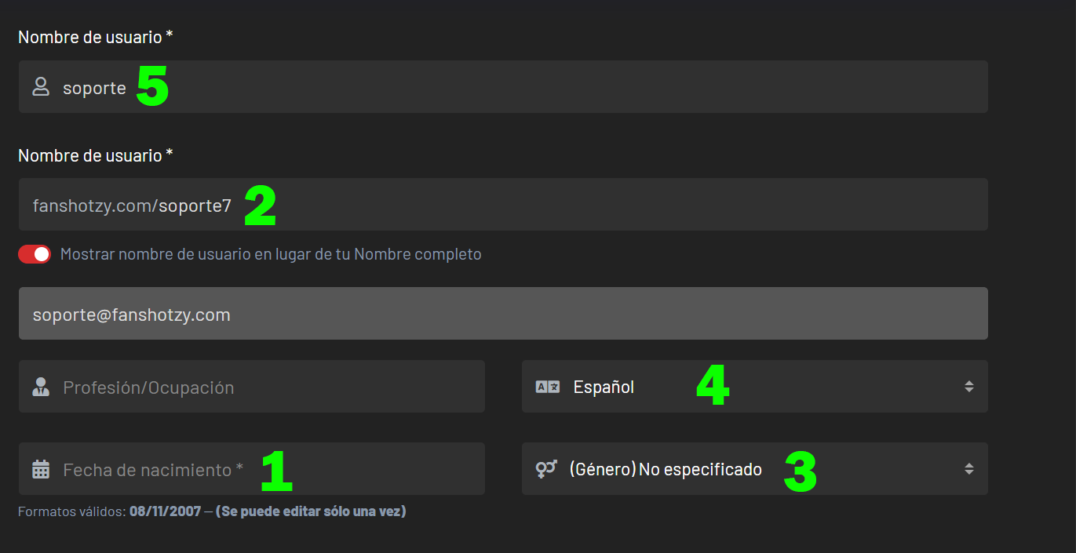The image size is (1076, 553).
Task: Click the soporte@fanshotzy.com email field
Action: [503, 314]
